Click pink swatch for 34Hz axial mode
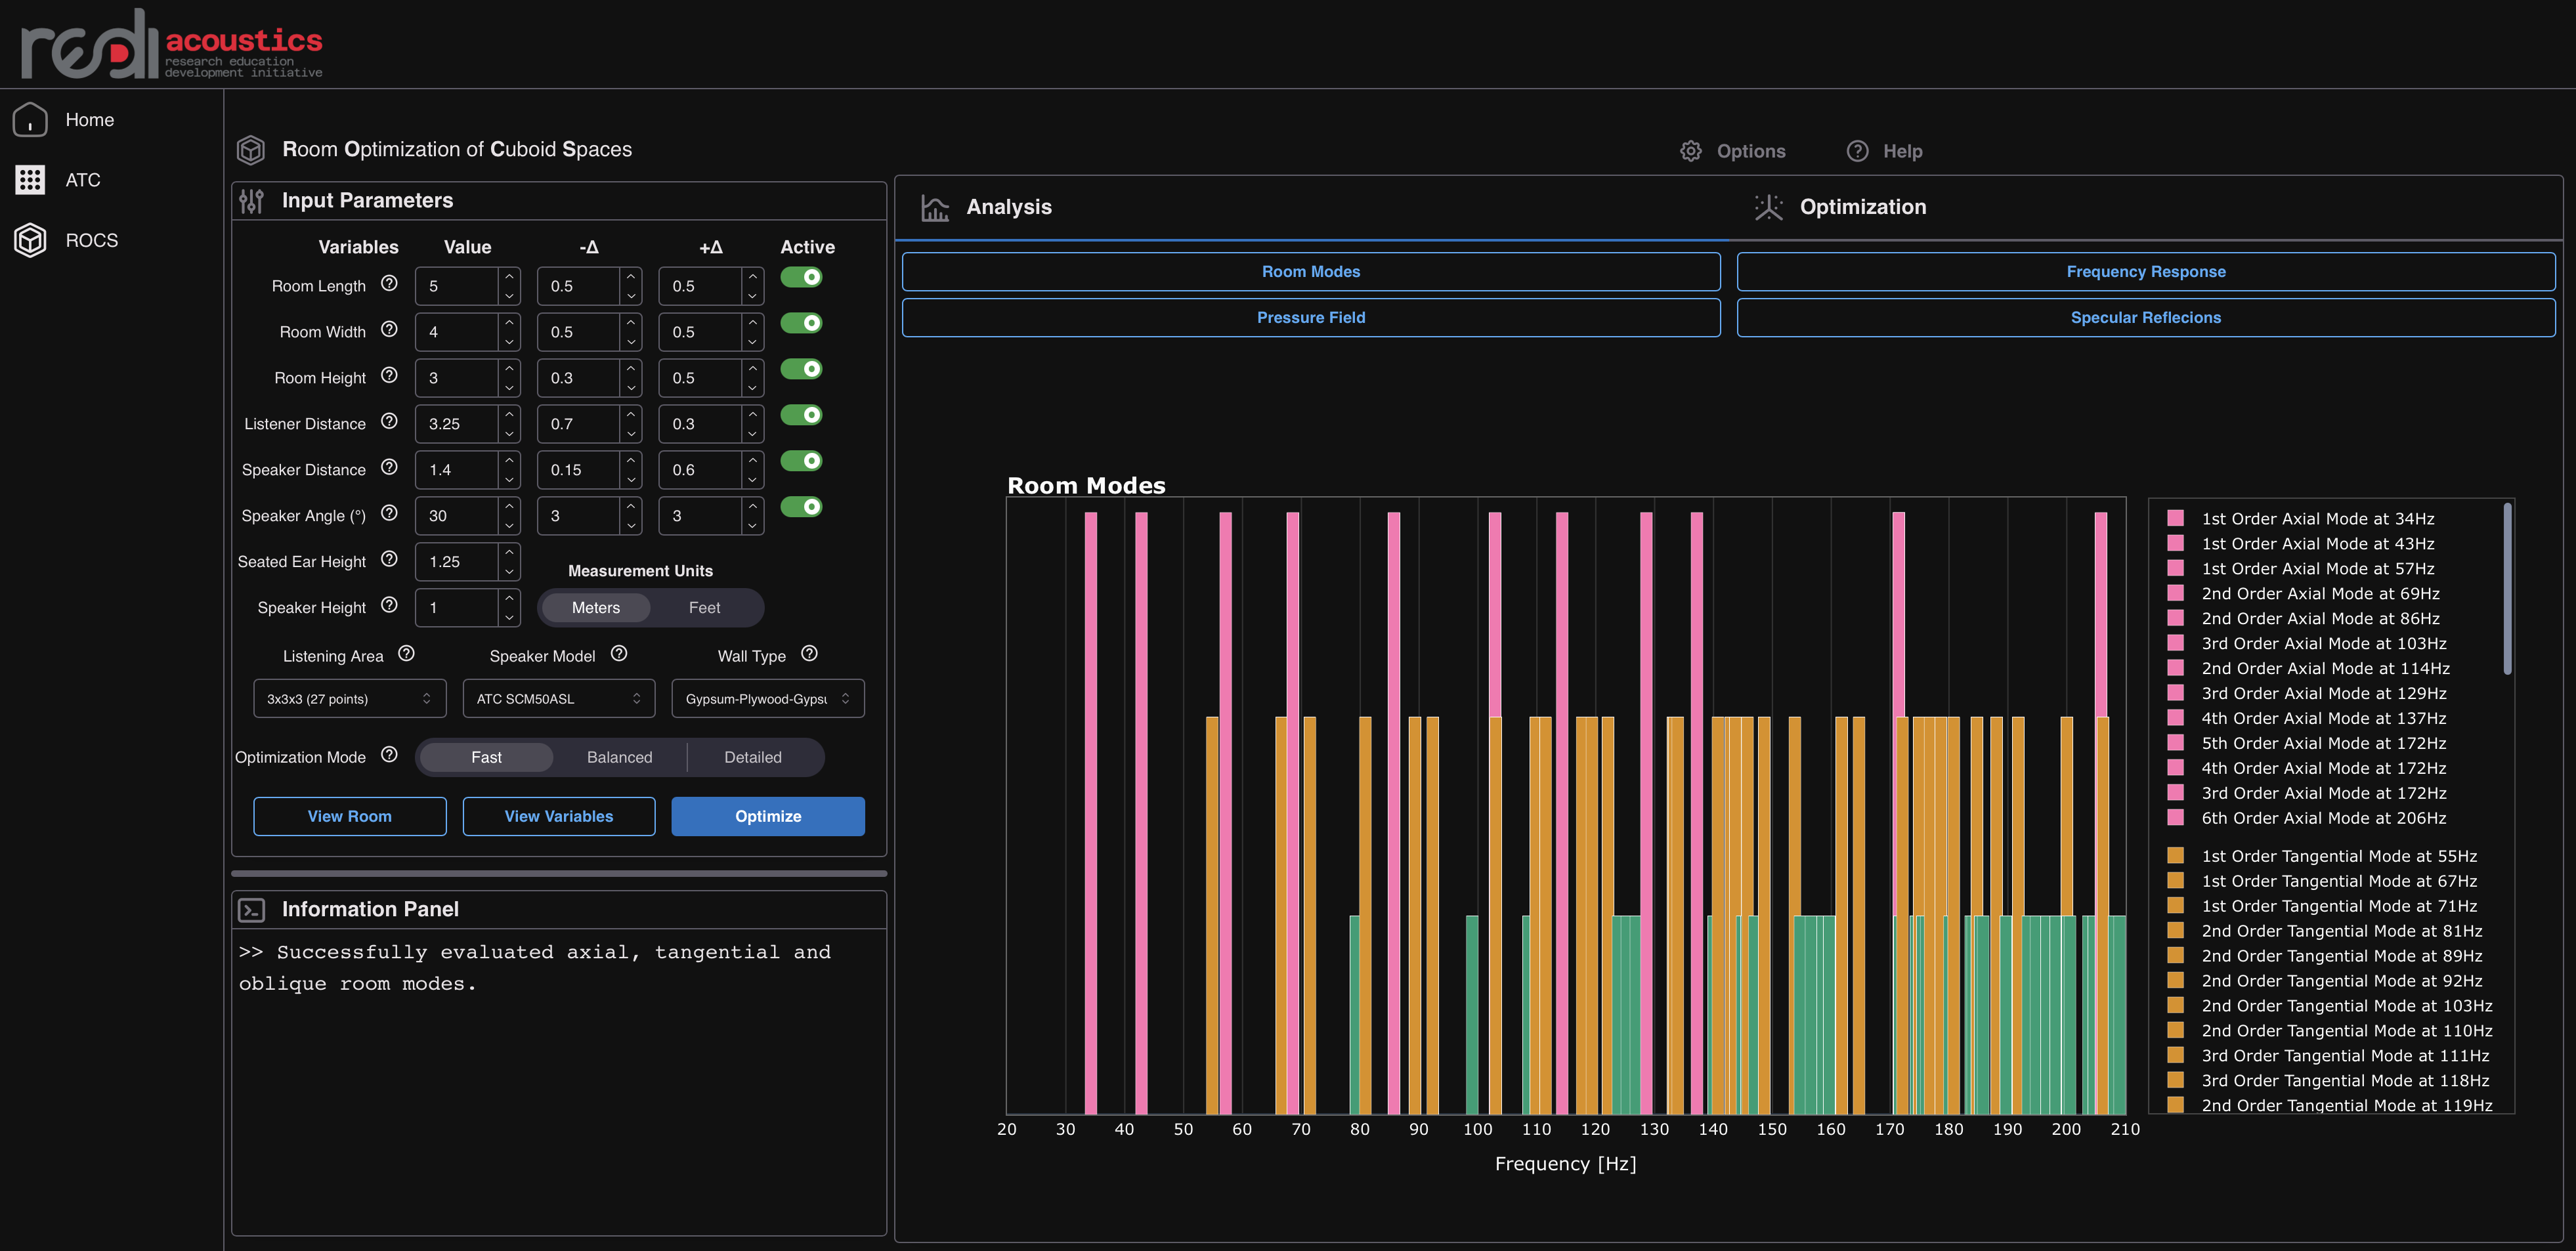Viewport: 2576px width, 1251px height. (x=2175, y=518)
